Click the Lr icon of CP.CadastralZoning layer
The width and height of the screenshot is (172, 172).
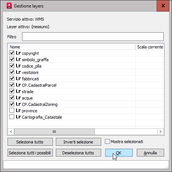click(18, 104)
